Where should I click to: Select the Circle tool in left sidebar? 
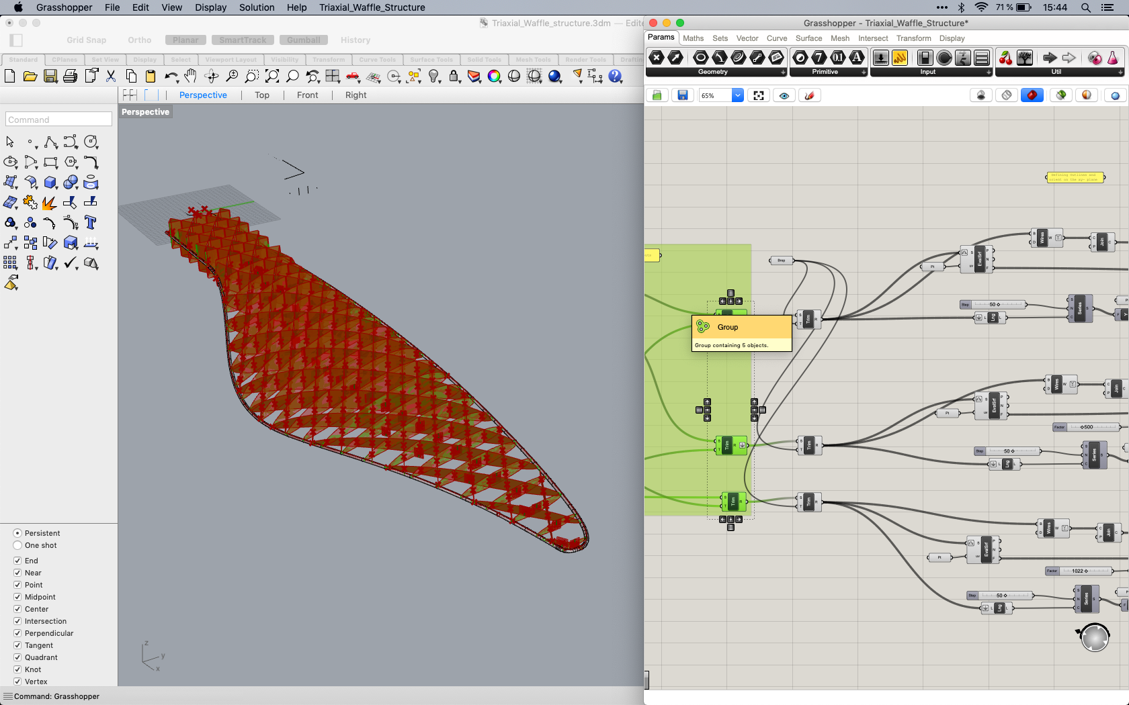click(x=91, y=142)
